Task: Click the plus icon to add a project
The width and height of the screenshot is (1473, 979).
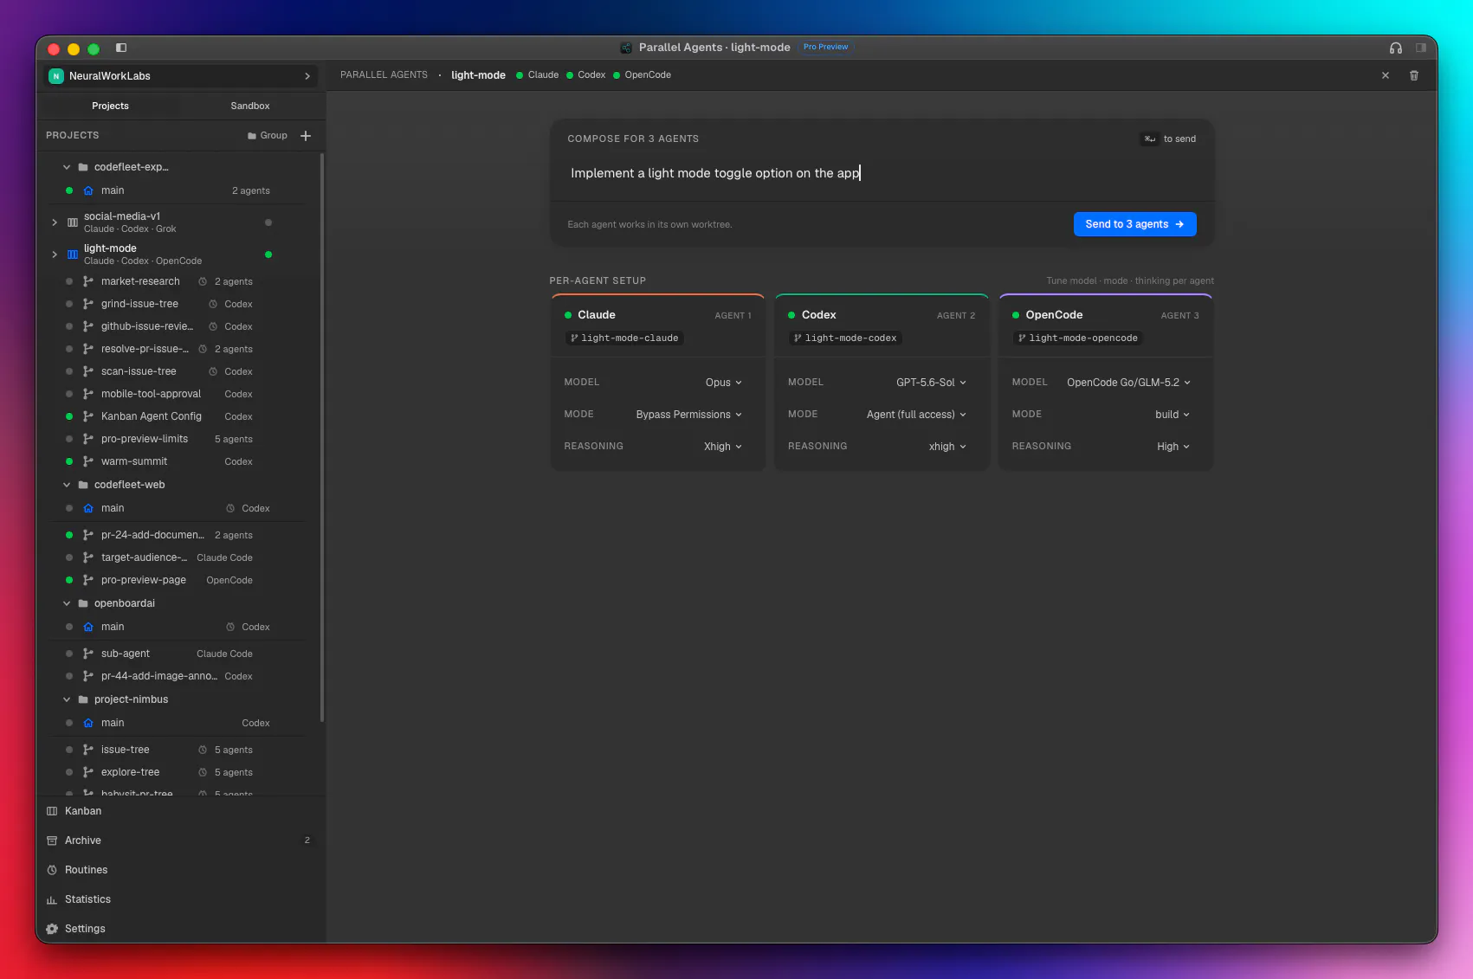Action: (306, 136)
